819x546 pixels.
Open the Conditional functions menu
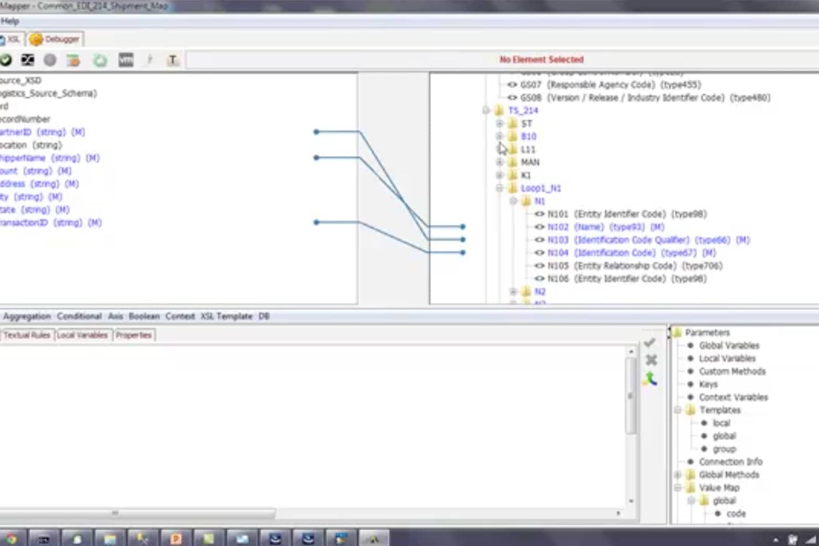pos(79,316)
